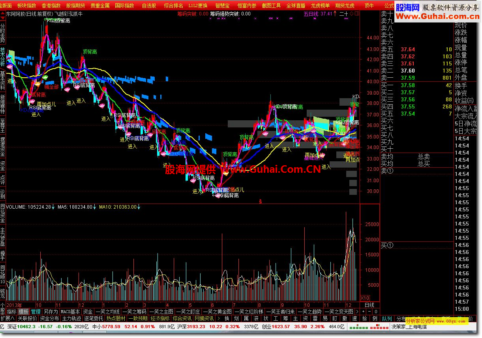Click the 决策家_上海电信 server label

[x=409, y=327]
